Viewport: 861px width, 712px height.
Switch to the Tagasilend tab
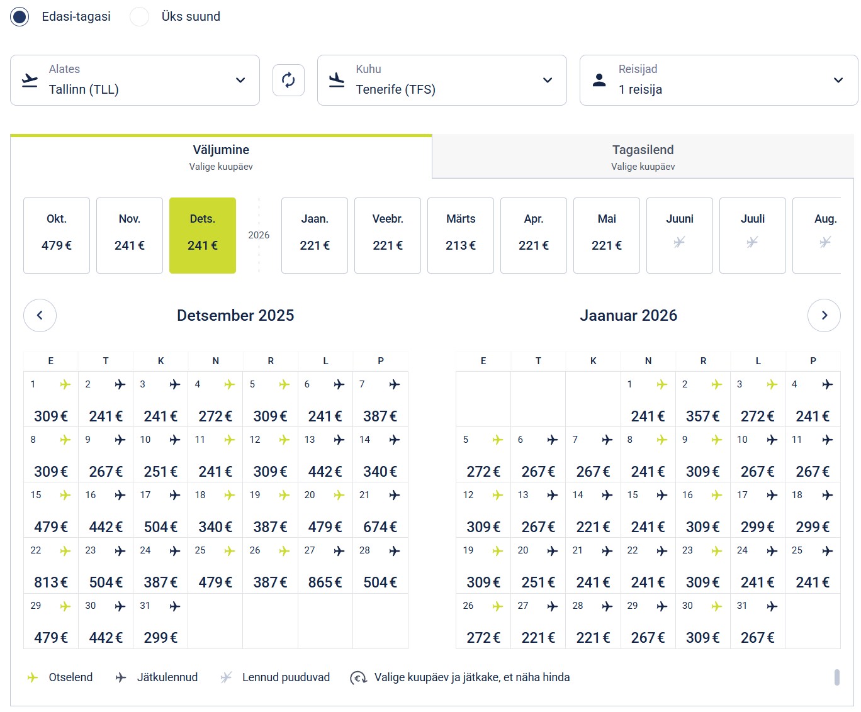pos(643,157)
